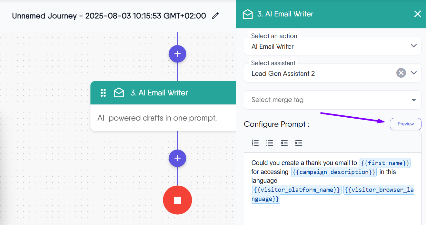426x225 pixels.
Task: Insert a numbered list in the prompt editor
Action: tap(255, 143)
